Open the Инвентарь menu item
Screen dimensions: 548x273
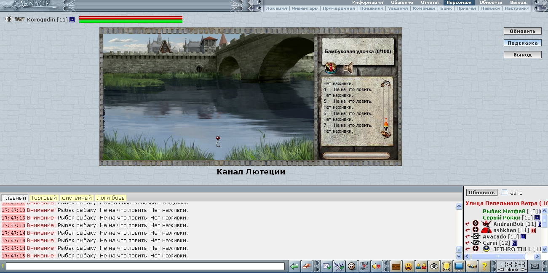point(305,8)
